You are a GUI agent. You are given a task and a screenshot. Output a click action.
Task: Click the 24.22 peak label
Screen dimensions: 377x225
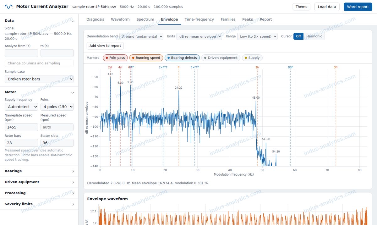point(179,88)
